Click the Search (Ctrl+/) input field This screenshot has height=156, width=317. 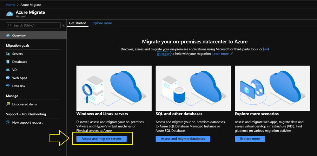pyautogui.click(x=33, y=25)
